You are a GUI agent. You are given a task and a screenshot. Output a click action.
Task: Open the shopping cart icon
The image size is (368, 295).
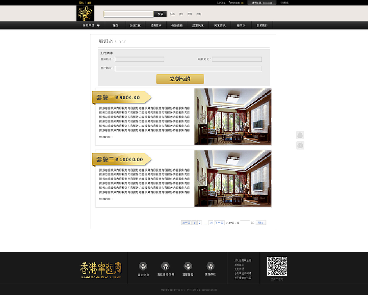(231, 3)
